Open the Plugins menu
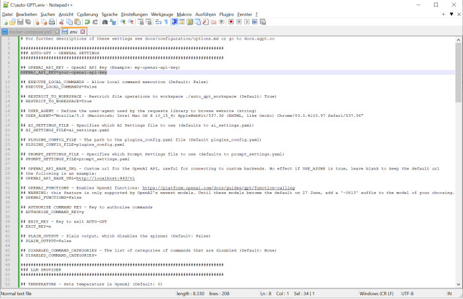The height and width of the screenshot is (299, 463). pos(226,15)
